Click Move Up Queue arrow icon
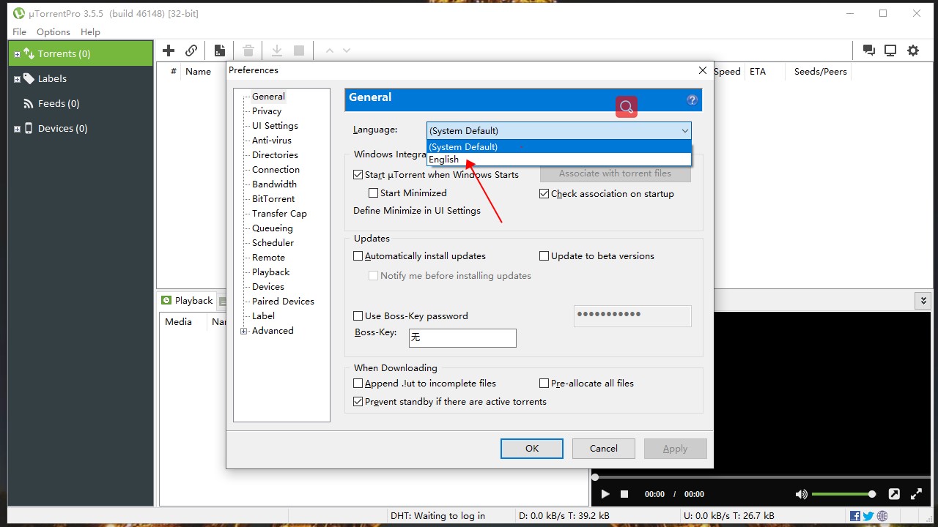The image size is (938, 527). tap(330, 51)
